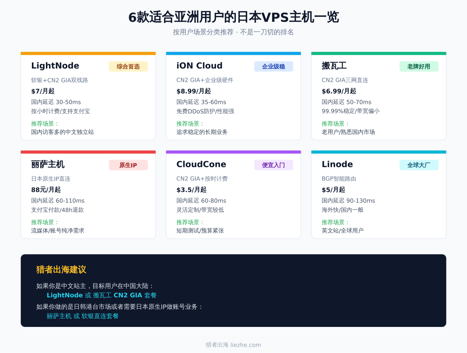This screenshot has width=467, height=353.
Task: Click 短期测试/预算紧张 text
Action: 200,230
